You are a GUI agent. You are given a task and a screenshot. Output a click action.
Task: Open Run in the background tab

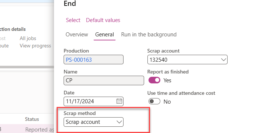[149, 35]
